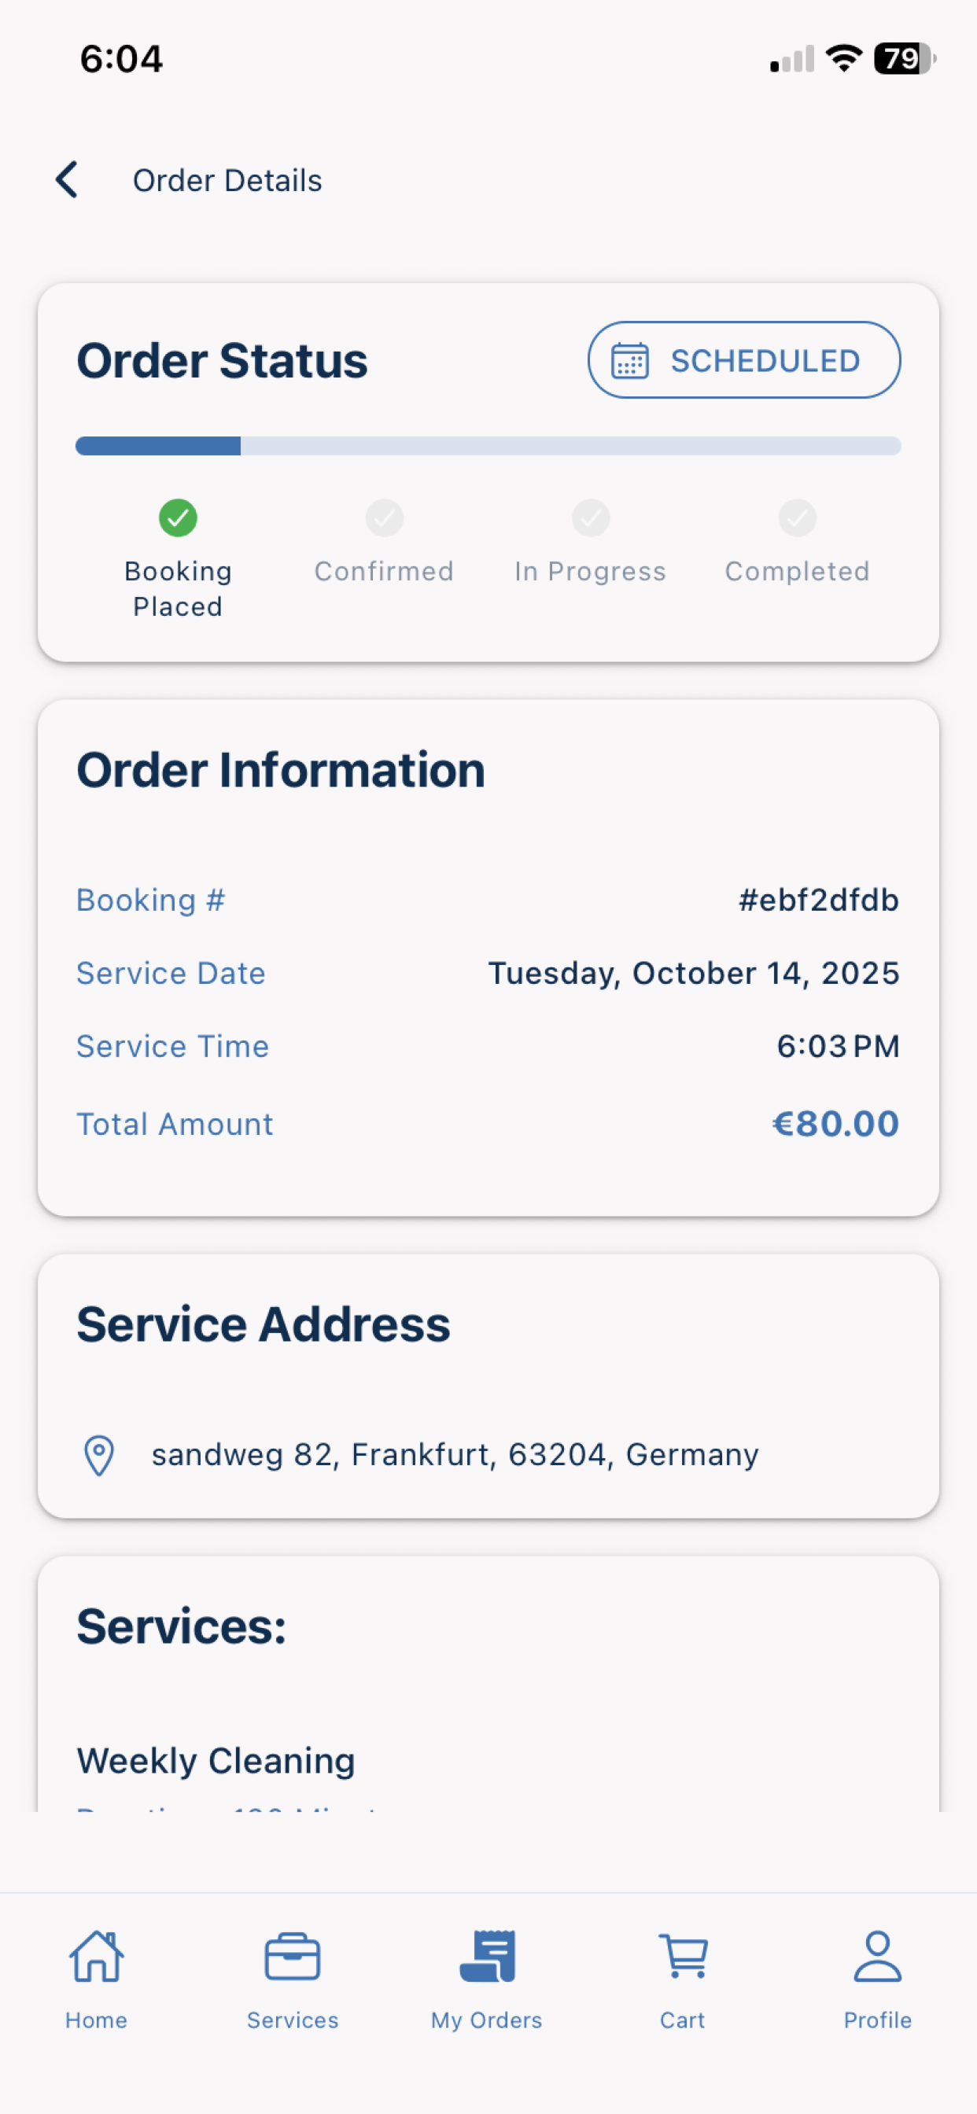Select the My Orders tab label
The height and width of the screenshot is (2114, 977).
tap(487, 2020)
